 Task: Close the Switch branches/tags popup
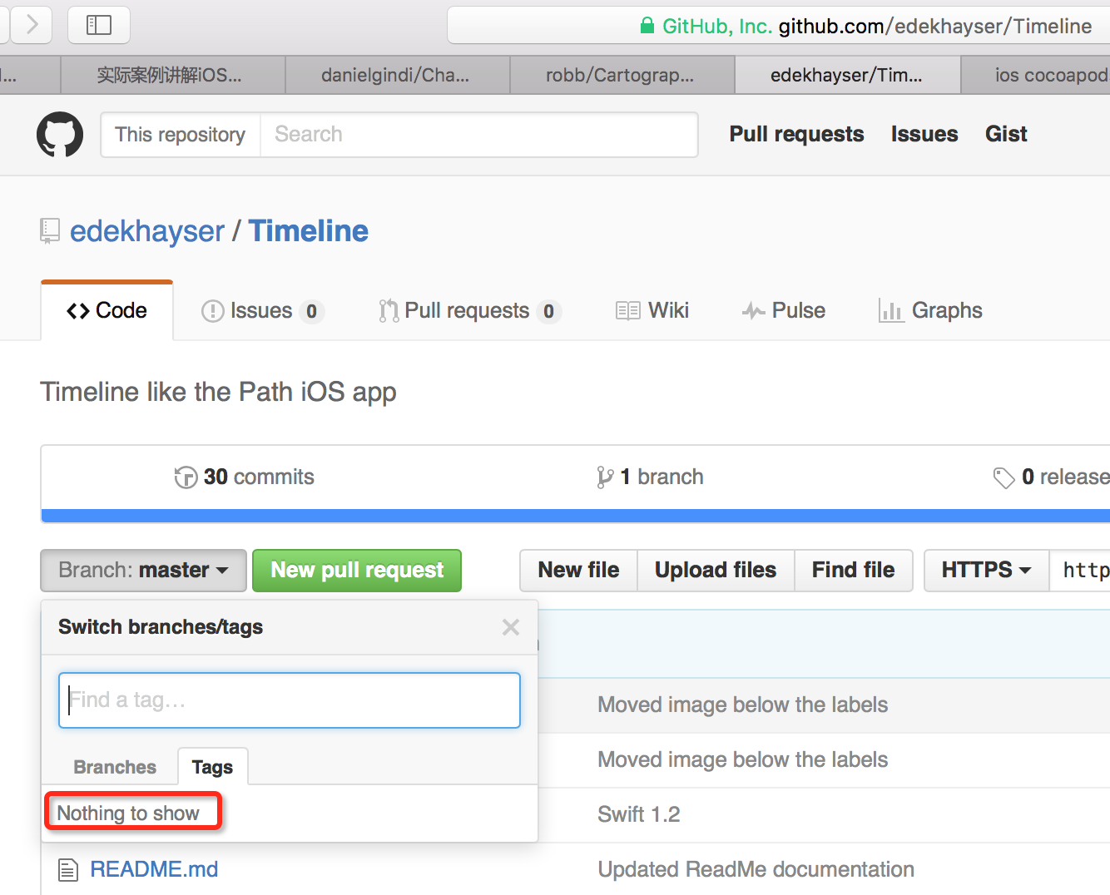(x=511, y=627)
